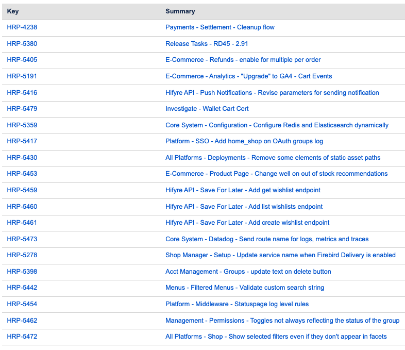Open issue key HRP-5462
The image size is (405, 350).
[x=22, y=321]
